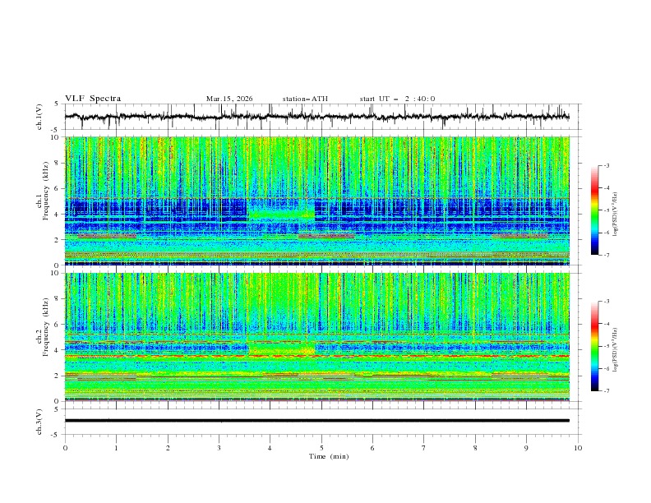Click the "VLF Spectra" plot title
This screenshot has height=503, width=651.
(93, 99)
